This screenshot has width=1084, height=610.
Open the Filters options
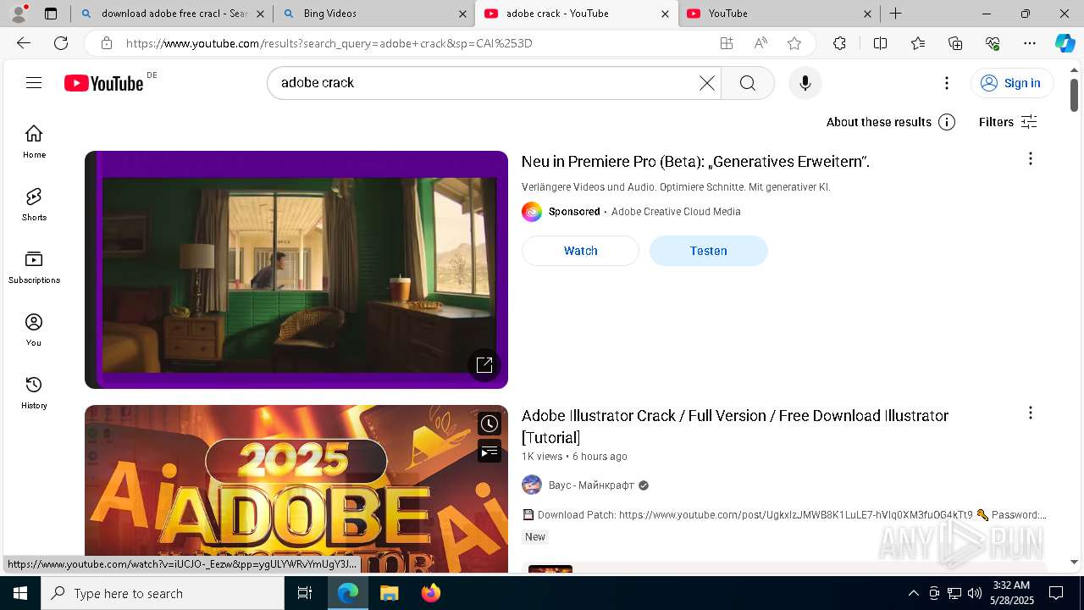1008,122
